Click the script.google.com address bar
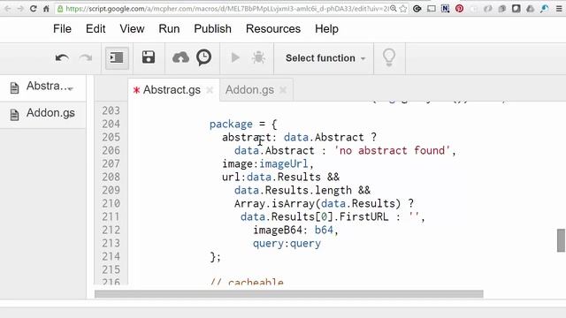 pos(226,9)
